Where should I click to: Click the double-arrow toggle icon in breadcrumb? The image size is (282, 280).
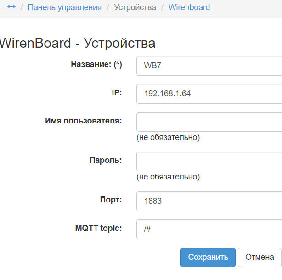11,7
